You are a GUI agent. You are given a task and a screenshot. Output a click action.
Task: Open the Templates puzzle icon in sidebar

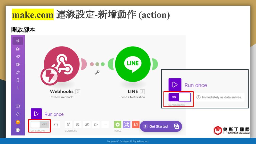coord(18,49)
